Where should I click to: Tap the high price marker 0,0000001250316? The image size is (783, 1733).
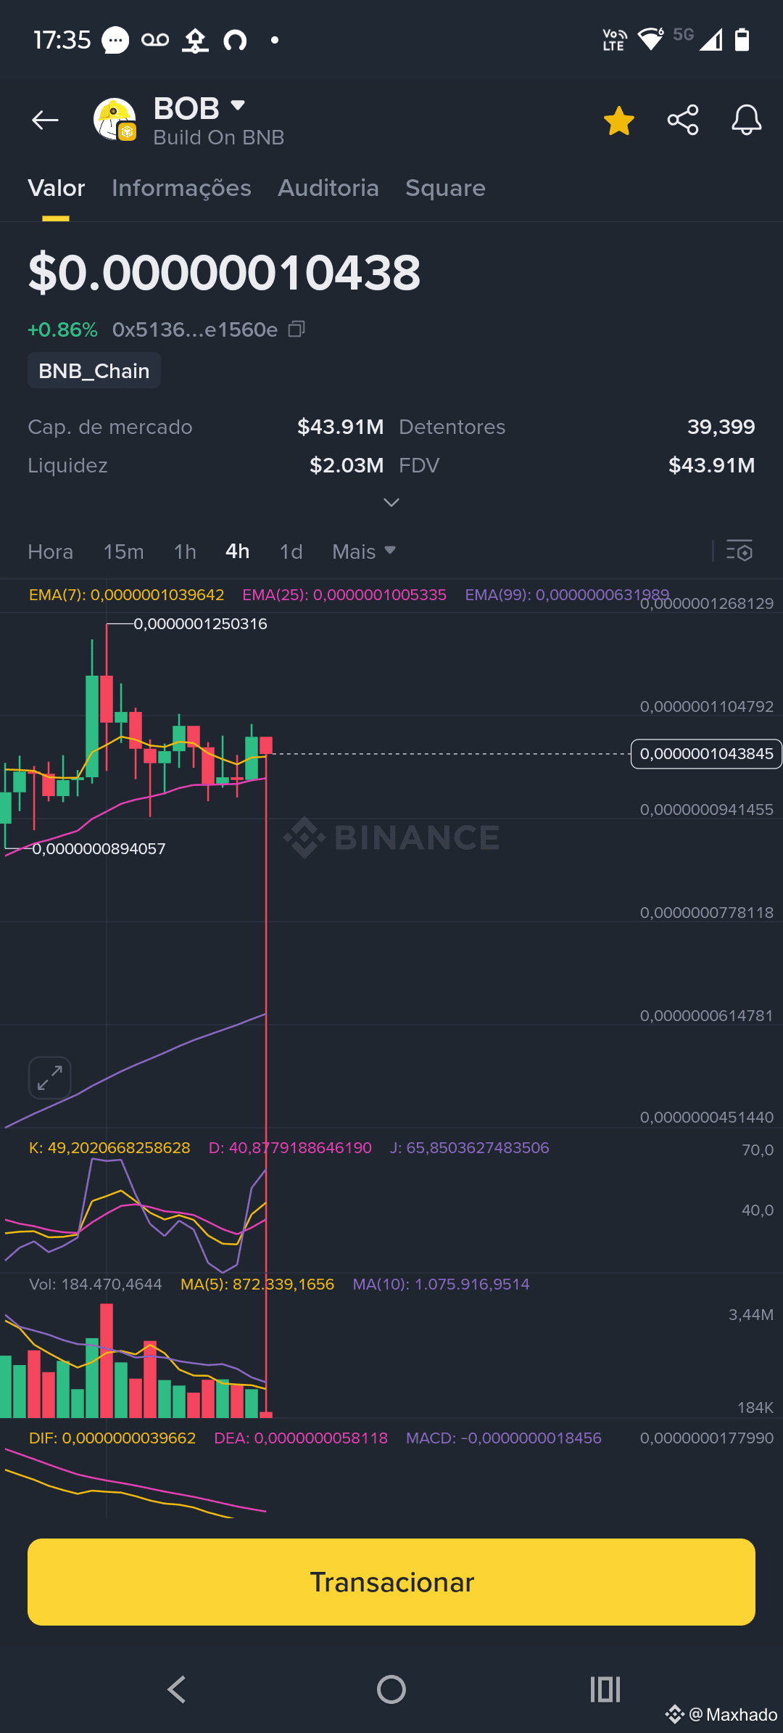point(200,623)
